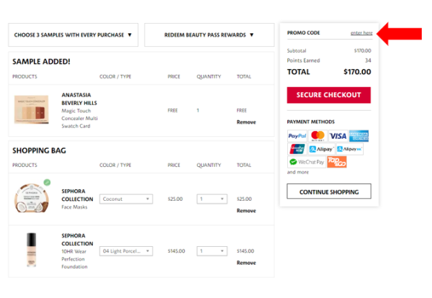
Task: Click the UnionPay payment icon
Action: 297,149
